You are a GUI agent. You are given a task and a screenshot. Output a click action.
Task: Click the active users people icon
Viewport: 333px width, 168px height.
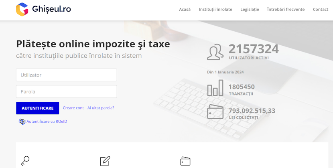(x=215, y=52)
